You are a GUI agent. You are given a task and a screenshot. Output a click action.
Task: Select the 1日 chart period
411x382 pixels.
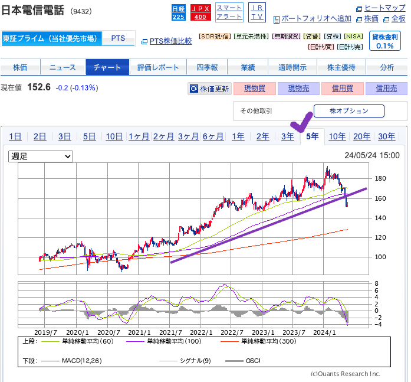15,137
